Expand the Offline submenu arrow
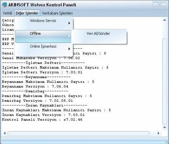The height and width of the screenshot is (144, 169). [x=69, y=36]
